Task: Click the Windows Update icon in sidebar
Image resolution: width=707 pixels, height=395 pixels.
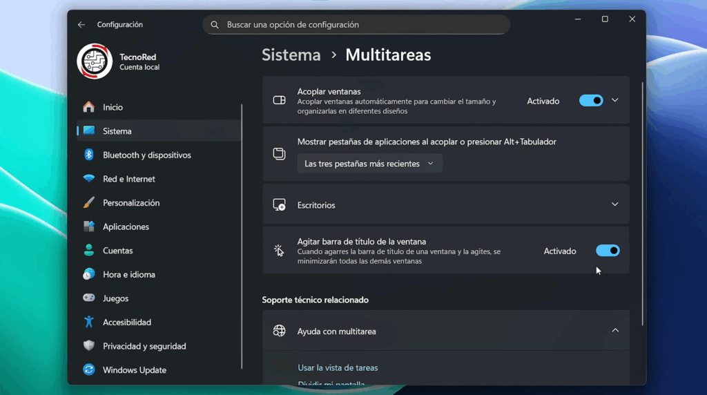Action: coord(89,370)
